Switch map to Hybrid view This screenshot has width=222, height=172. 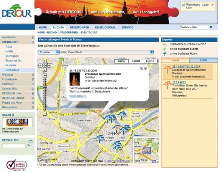click(x=150, y=61)
